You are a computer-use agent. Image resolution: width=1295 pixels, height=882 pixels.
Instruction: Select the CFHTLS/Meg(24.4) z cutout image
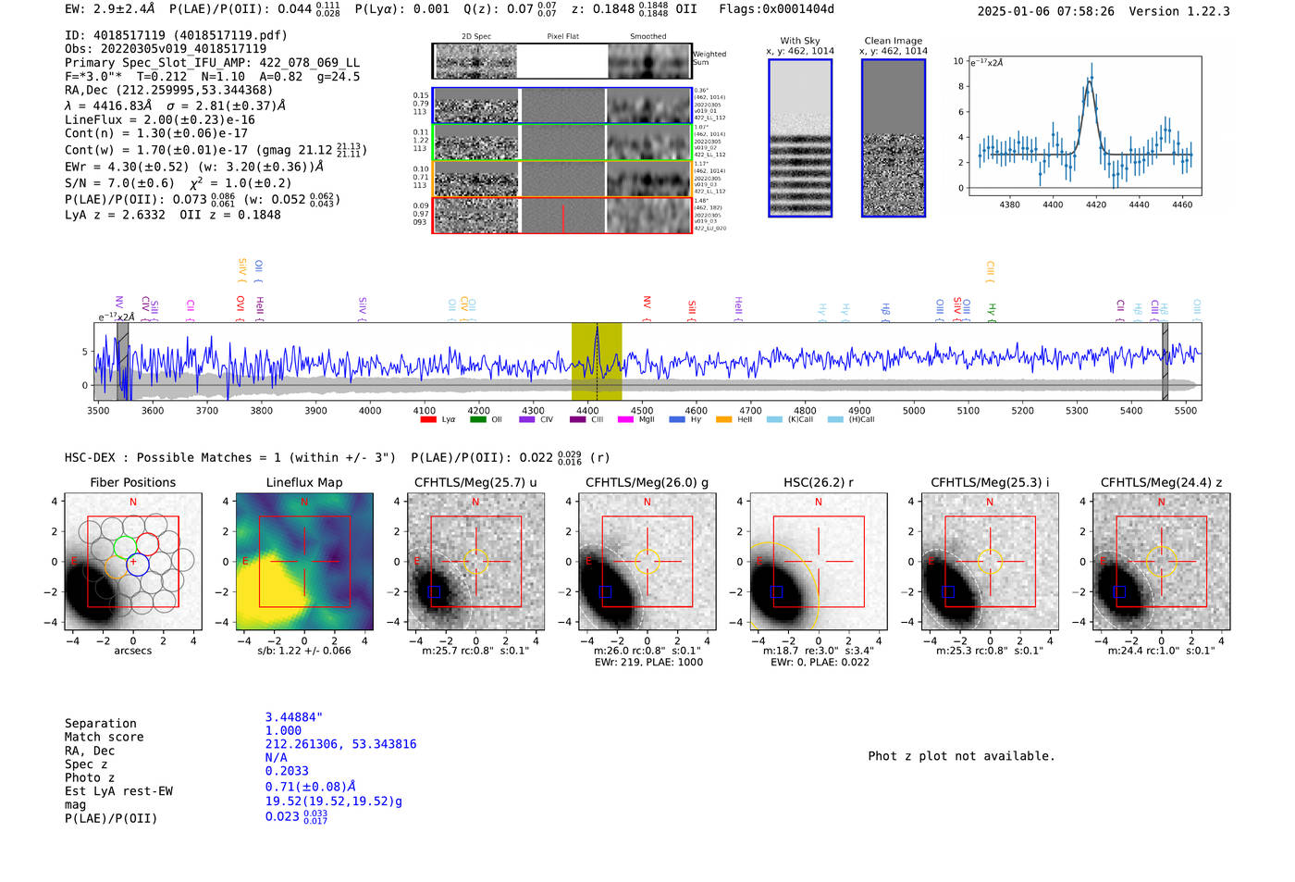(x=1162, y=561)
